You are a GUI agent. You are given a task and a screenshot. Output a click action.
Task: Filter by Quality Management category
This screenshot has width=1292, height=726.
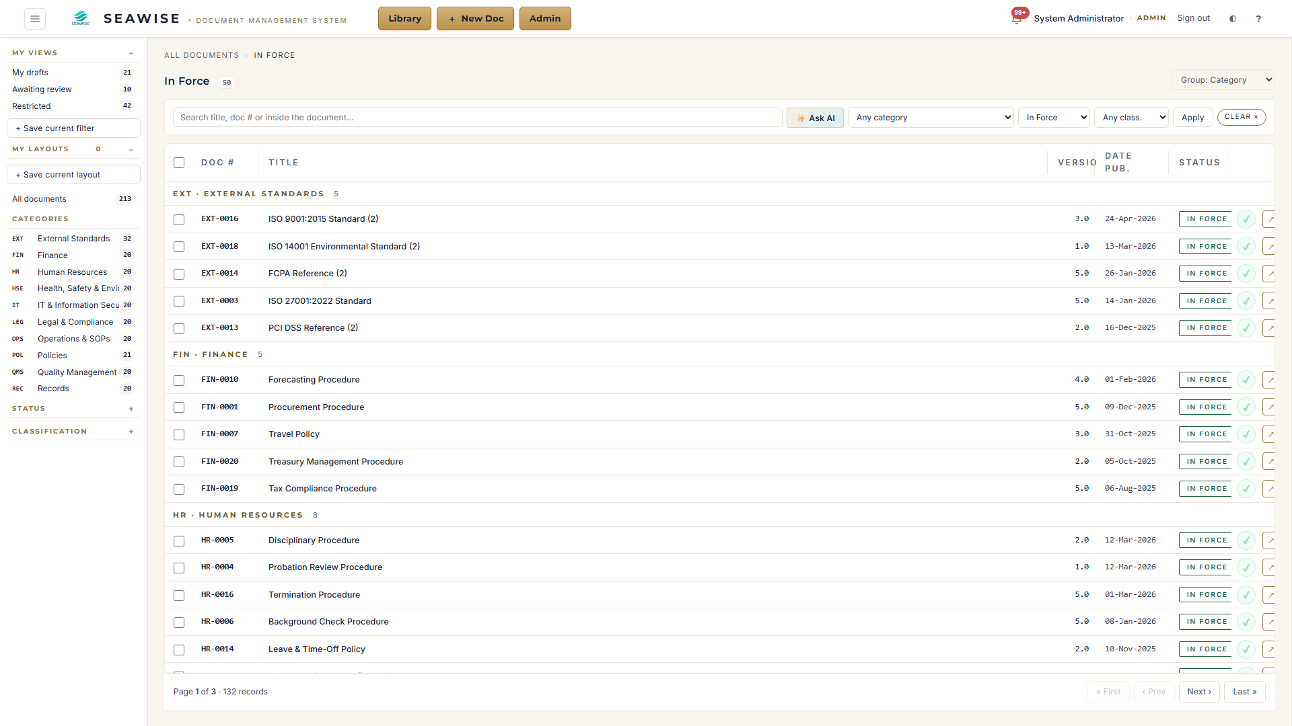click(x=73, y=372)
